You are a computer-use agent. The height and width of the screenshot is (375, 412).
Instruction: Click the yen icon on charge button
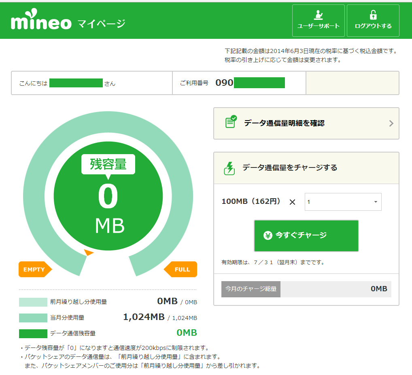268,235
